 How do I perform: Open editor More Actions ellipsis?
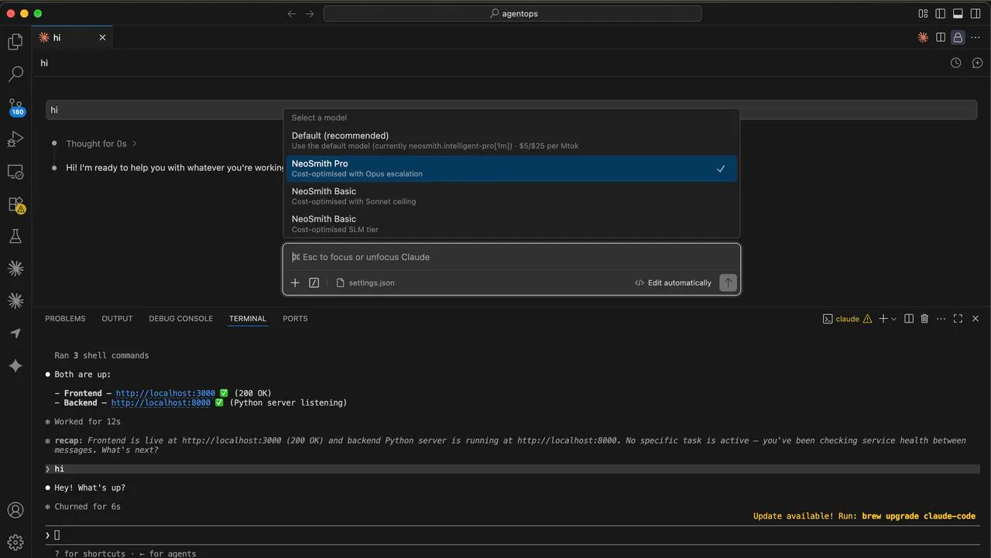[976, 37]
